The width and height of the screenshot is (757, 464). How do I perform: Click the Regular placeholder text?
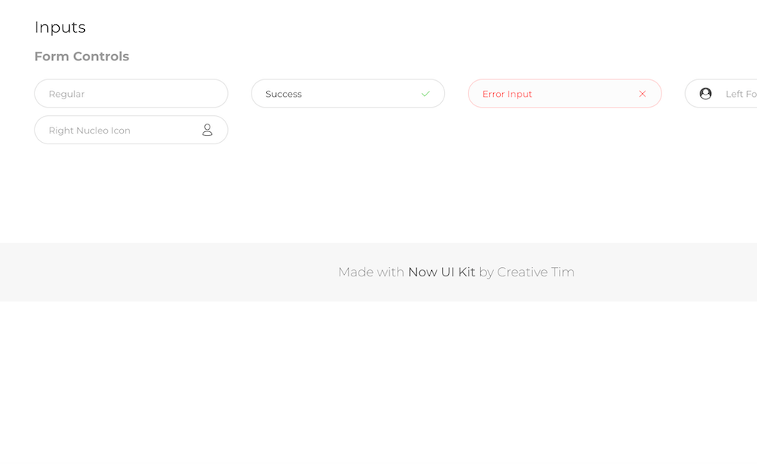pos(67,93)
